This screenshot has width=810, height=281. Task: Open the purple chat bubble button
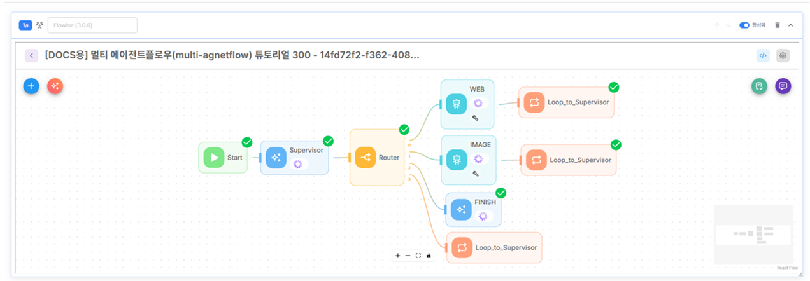click(x=783, y=86)
